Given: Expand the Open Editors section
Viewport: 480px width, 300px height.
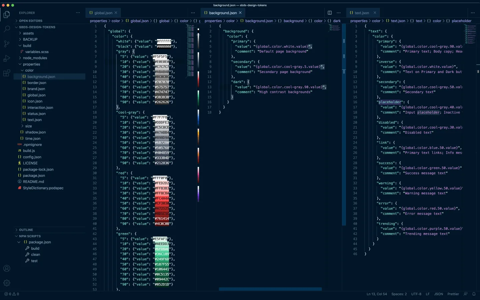Looking at the screenshot, I should click(30, 21).
